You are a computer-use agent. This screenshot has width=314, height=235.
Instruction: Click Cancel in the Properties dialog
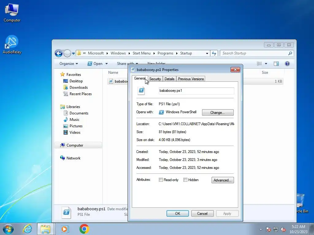tap(202, 213)
